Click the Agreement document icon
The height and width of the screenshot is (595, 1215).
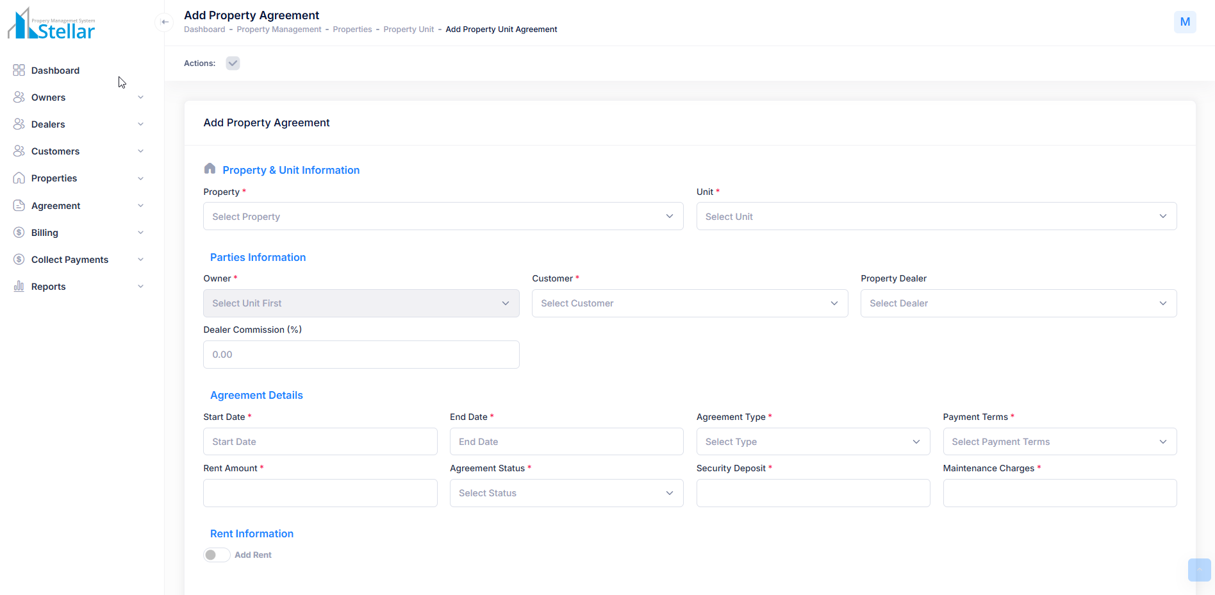tap(19, 206)
